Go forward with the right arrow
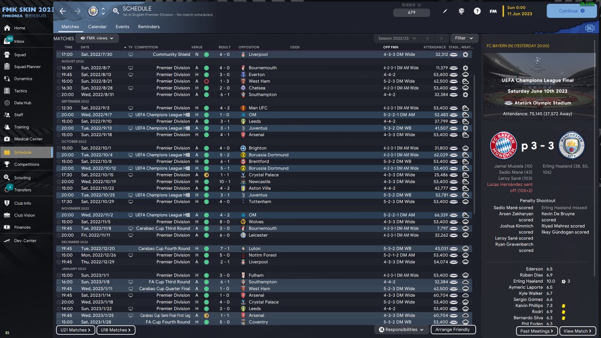This screenshot has height=338, width=601. point(77,11)
